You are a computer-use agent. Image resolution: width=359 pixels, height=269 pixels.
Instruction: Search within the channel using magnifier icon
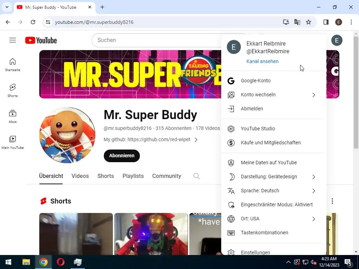196,176
